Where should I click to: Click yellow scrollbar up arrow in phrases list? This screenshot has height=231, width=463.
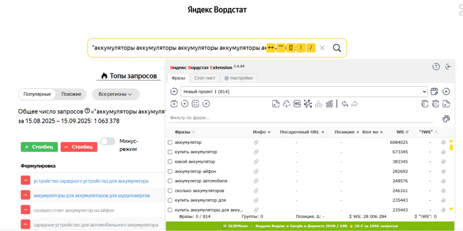point(451,141)
